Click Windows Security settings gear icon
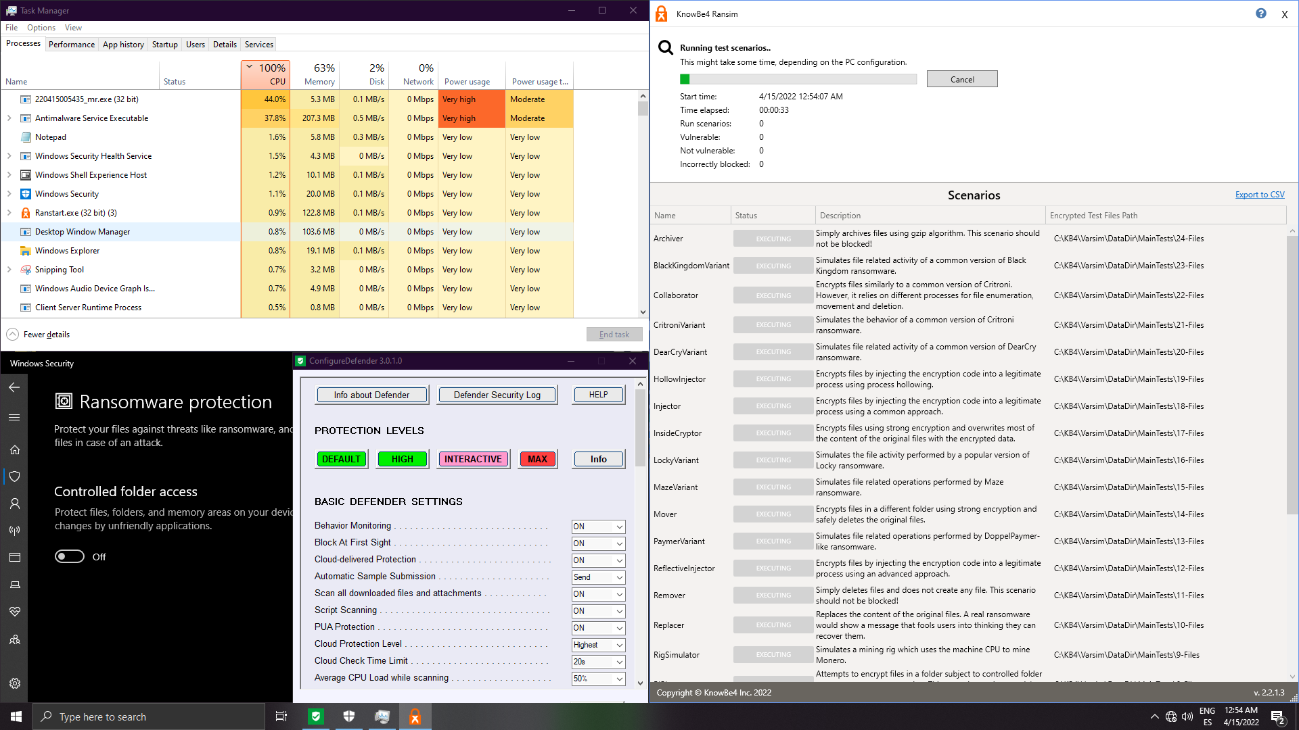Image resolution: width=1299 pixels, height=730 pixels. pos(15,683)
